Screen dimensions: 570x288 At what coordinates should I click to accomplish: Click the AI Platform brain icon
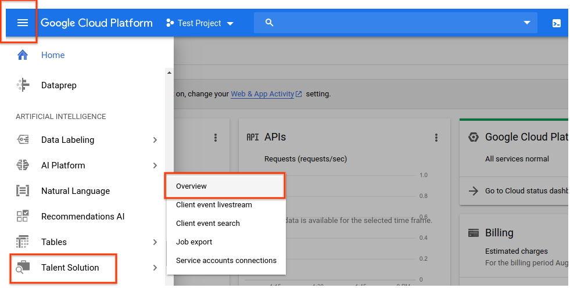point(23,165)
